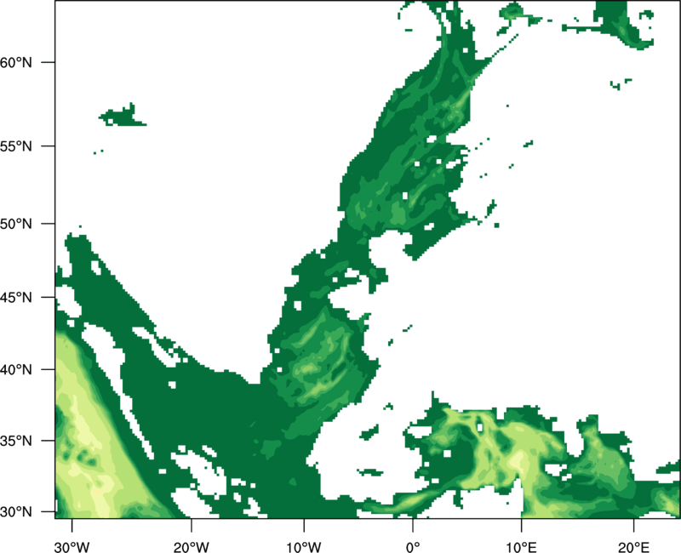Click the 60°N latitude label
Image resolution: width=681 pixels, height=553 pixels.
click(x=16, y=63)
